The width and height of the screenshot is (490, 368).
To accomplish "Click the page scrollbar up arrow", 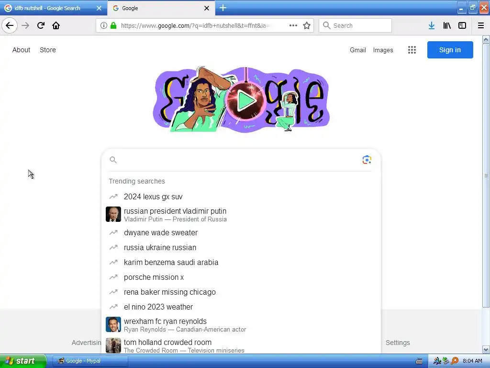I will [486, 39].
